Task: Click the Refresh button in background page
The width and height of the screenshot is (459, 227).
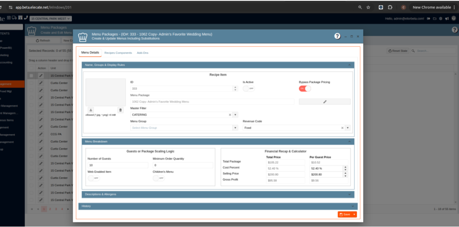Action: pyautogui.click(x=43, y=41)
